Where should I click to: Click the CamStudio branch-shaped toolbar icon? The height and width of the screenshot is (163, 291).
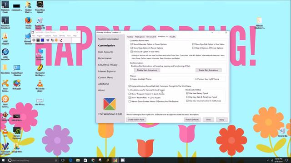coord(60,40)
